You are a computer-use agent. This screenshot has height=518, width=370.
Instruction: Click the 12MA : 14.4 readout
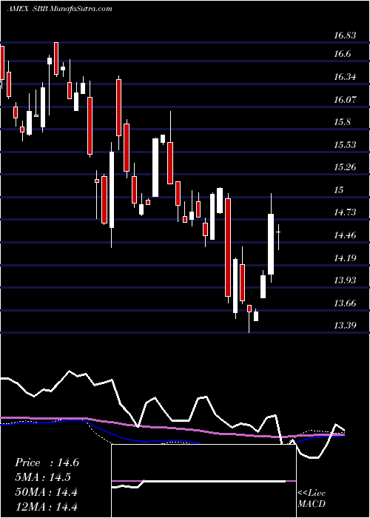(x=46, y=506)
